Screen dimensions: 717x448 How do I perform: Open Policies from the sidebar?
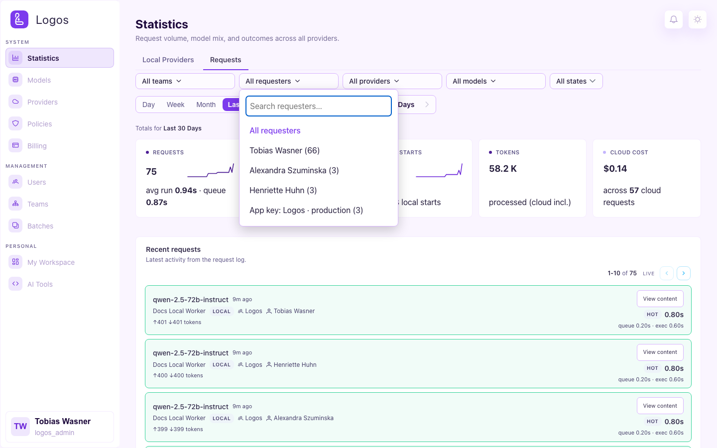(60, 123)
